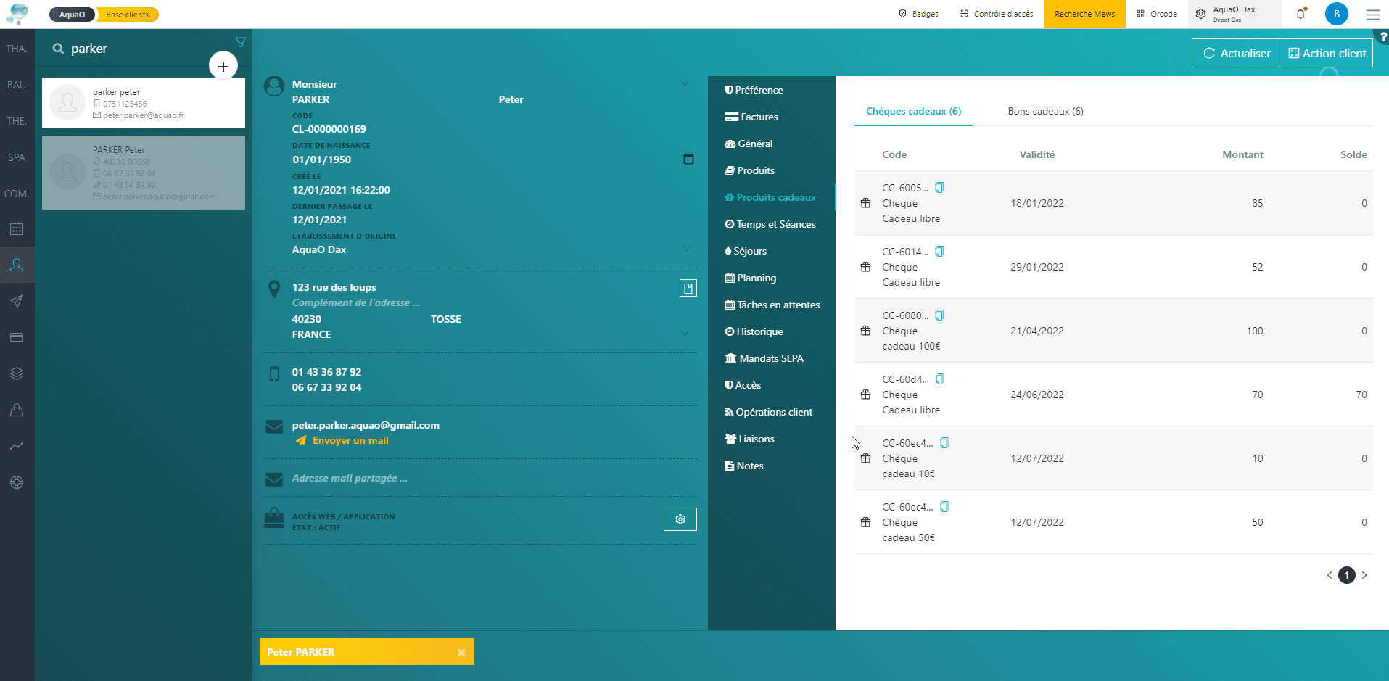Select the shopping bag icon in the sidebar

[x=16, y=410]
